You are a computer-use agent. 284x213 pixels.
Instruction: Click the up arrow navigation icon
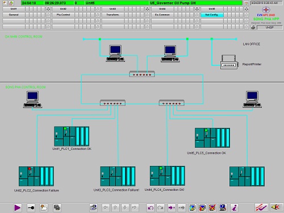coord(115,208)
